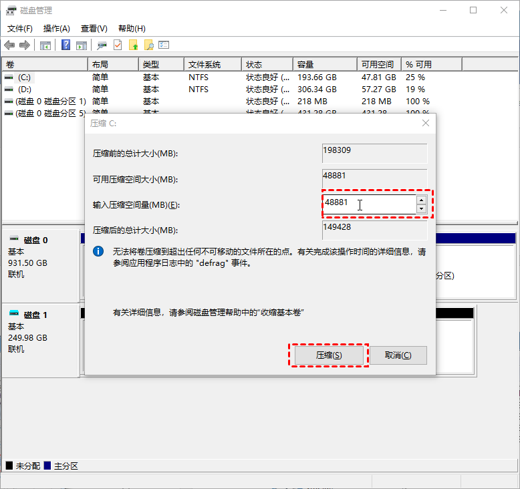Click the blue info icon in dialog

[98, 251]
